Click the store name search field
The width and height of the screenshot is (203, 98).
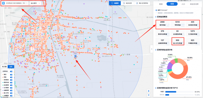point(15,3)
